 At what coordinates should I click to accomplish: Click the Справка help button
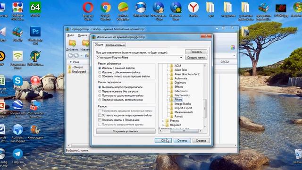(201, 141)
